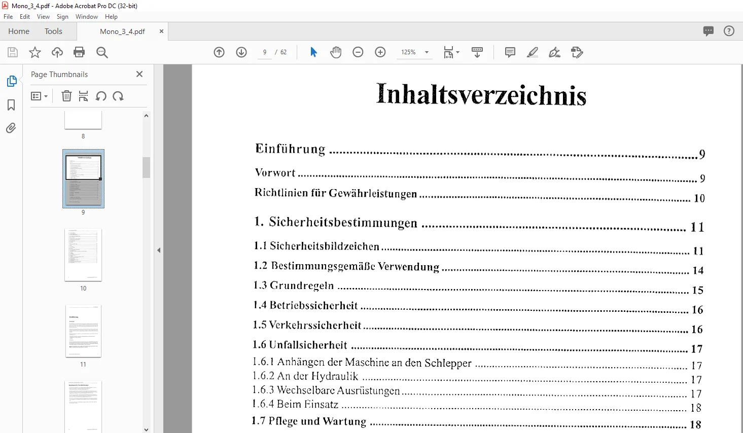Select page 11 thumbnail
Image resolution: width=743 pixels, height=433 pixels.
pos(83,331)
